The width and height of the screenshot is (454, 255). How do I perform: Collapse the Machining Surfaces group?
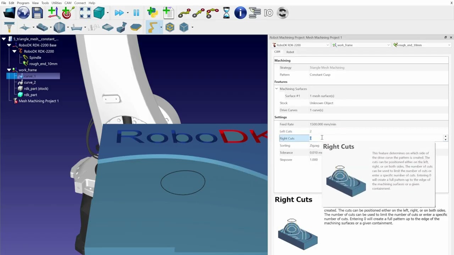277,89
